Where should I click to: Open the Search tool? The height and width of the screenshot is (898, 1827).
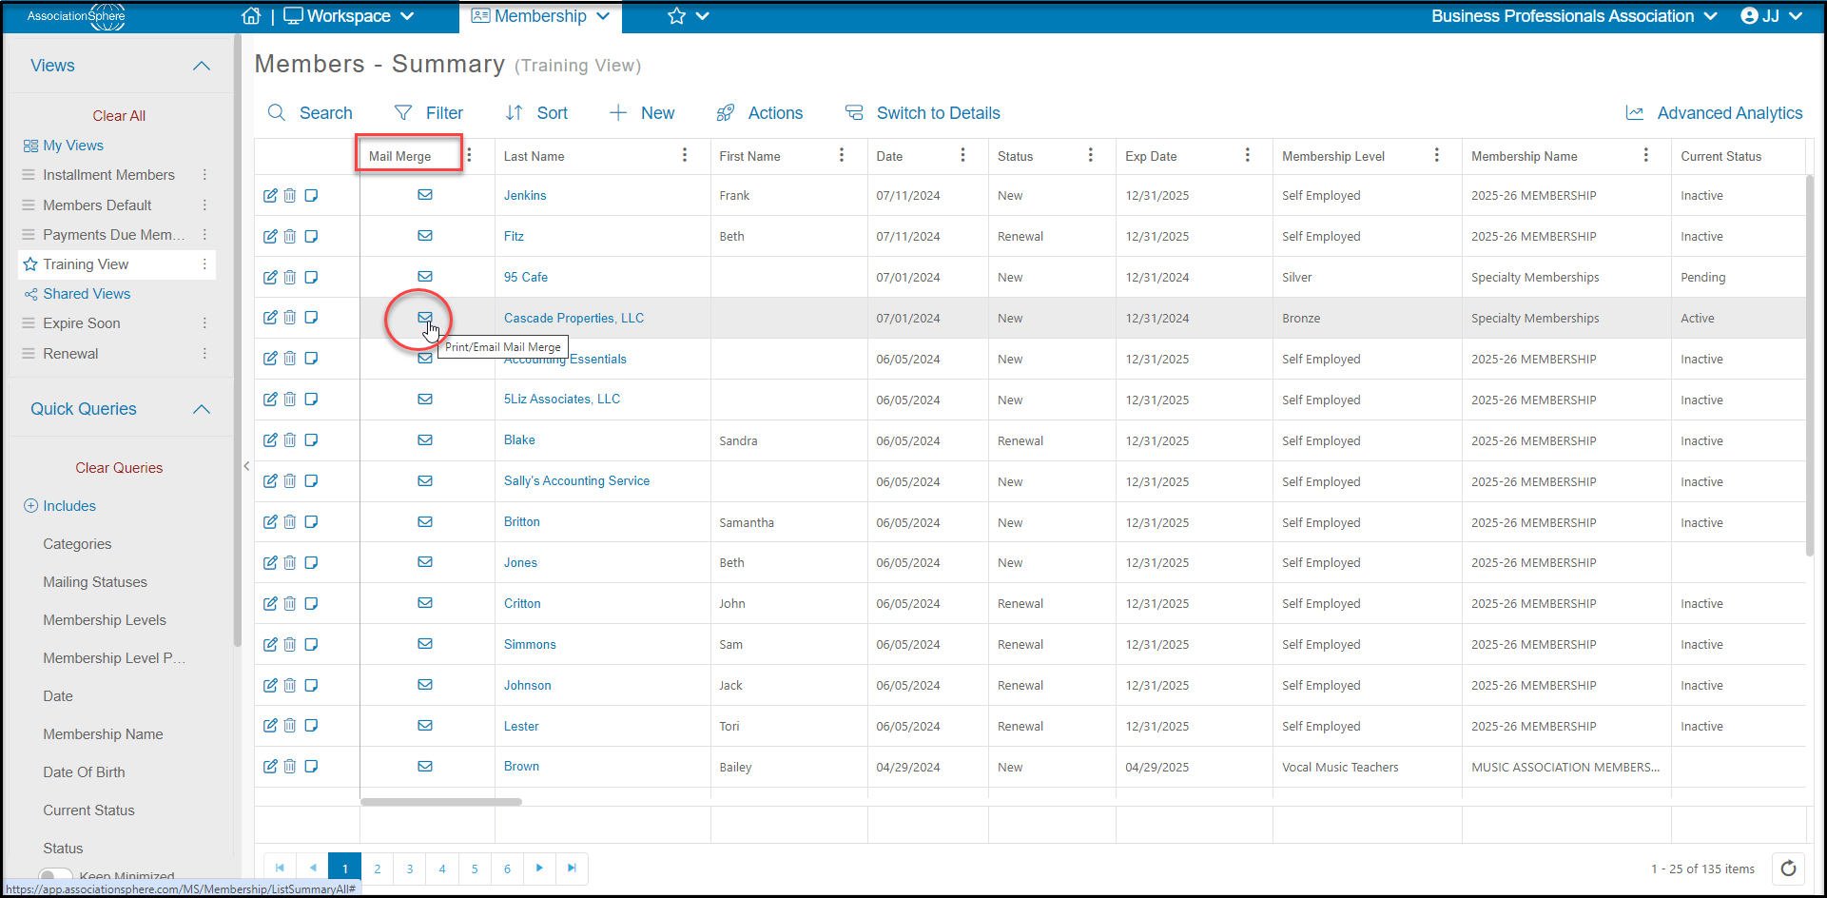tap(311, 112)
